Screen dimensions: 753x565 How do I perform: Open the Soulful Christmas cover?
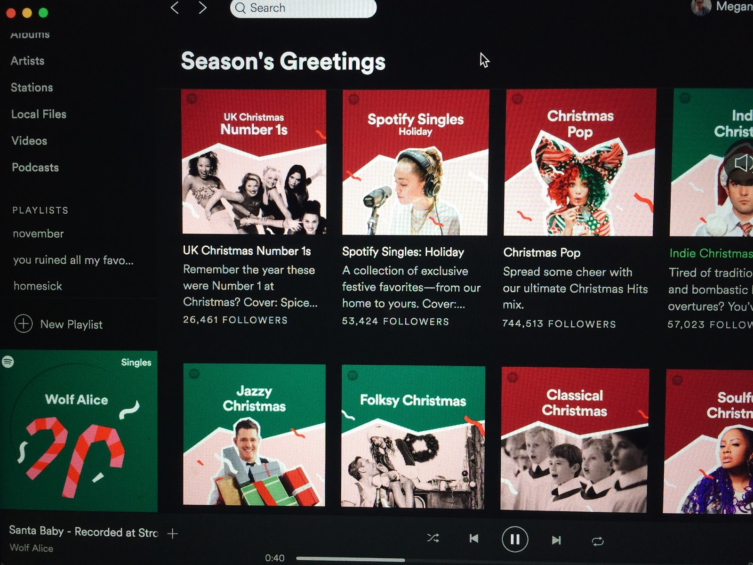pos(708,442)
